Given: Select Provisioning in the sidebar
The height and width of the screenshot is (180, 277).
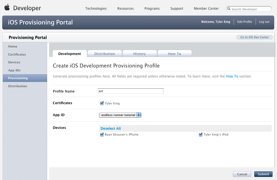Looking at the screenshot, I should point(25,78).
